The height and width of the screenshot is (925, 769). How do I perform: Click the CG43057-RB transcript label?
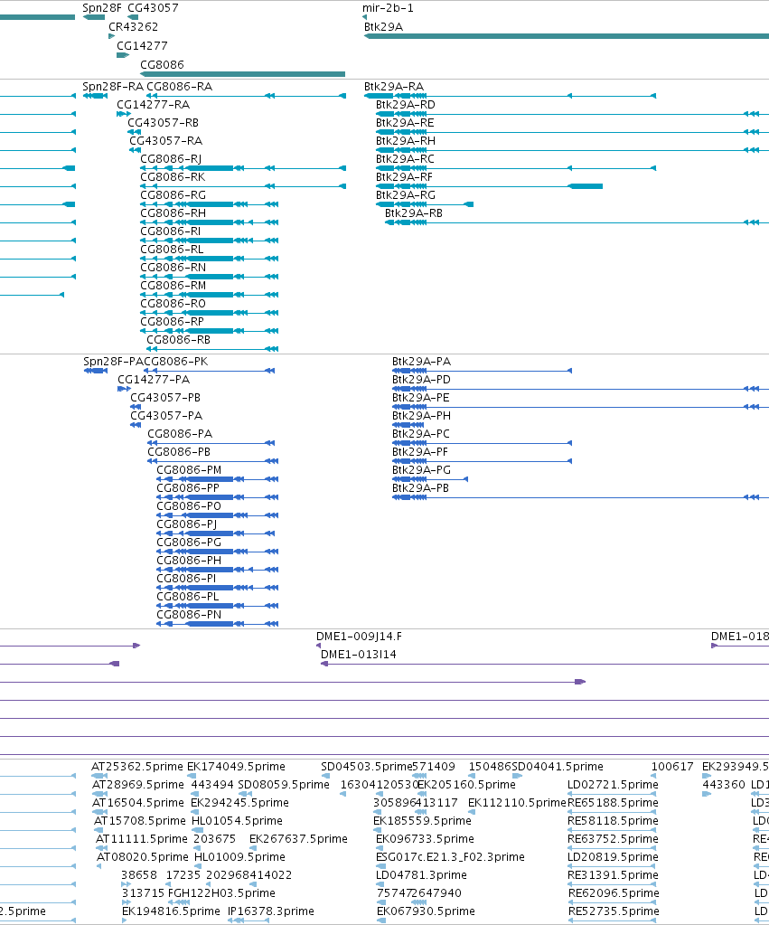pyautogui.click(x=164, y=123)
